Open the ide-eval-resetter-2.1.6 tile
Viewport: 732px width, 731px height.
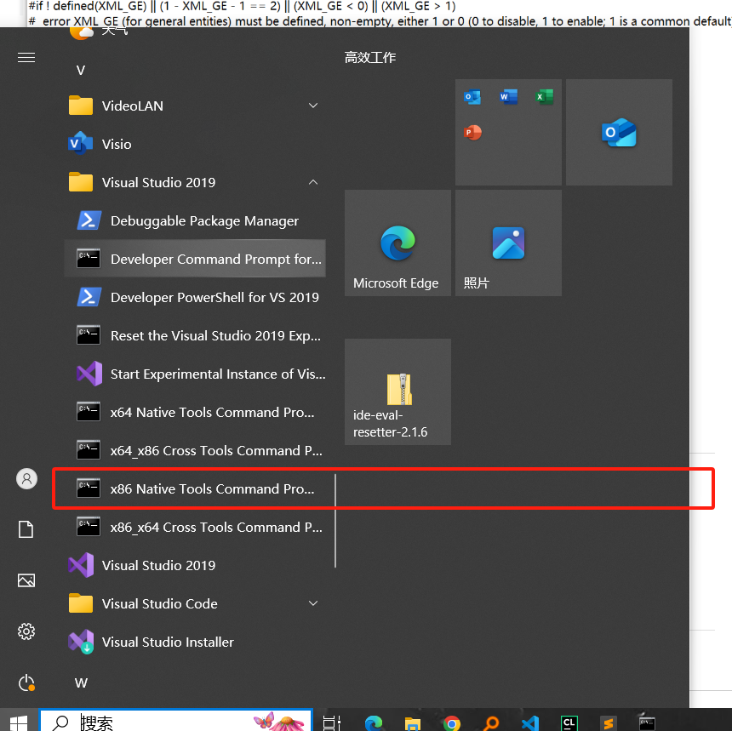pyautogui.click(x=397, y=392)
